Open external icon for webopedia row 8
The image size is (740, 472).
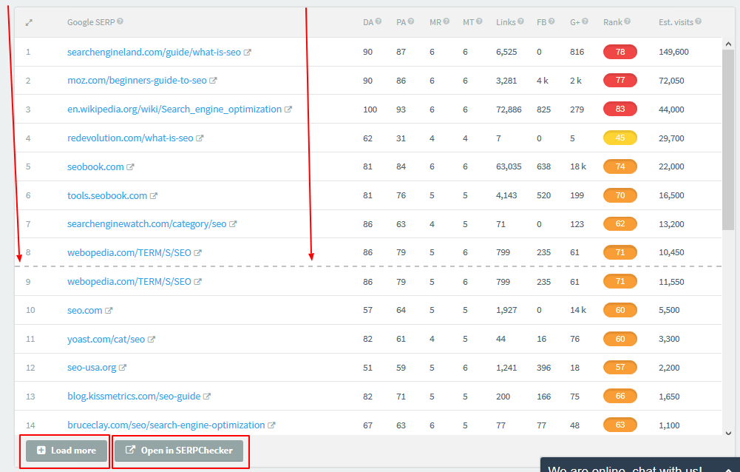click(197, 253)
